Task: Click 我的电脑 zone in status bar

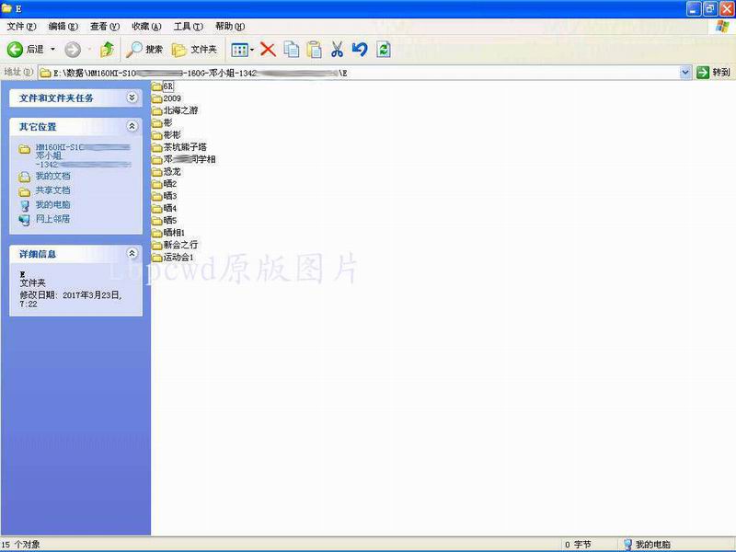Action: pyautogui.click(x=647, y=545)
